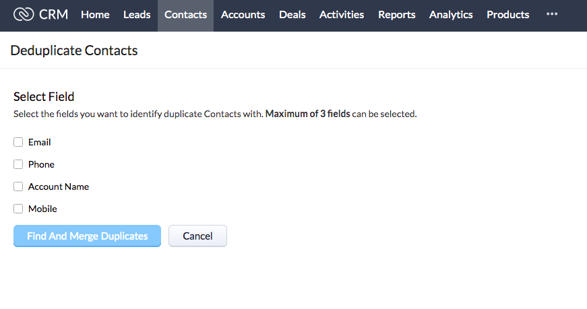Screen dimensions: 587x309
Task: Go to the Products module
Action: (507, 15)
